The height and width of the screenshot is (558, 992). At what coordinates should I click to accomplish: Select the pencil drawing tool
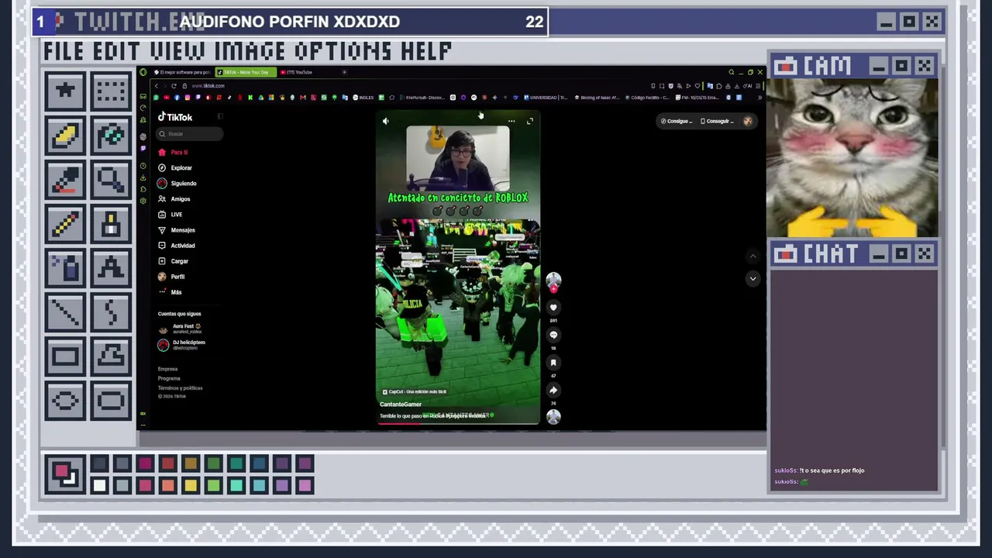click(x=65, y=225)
